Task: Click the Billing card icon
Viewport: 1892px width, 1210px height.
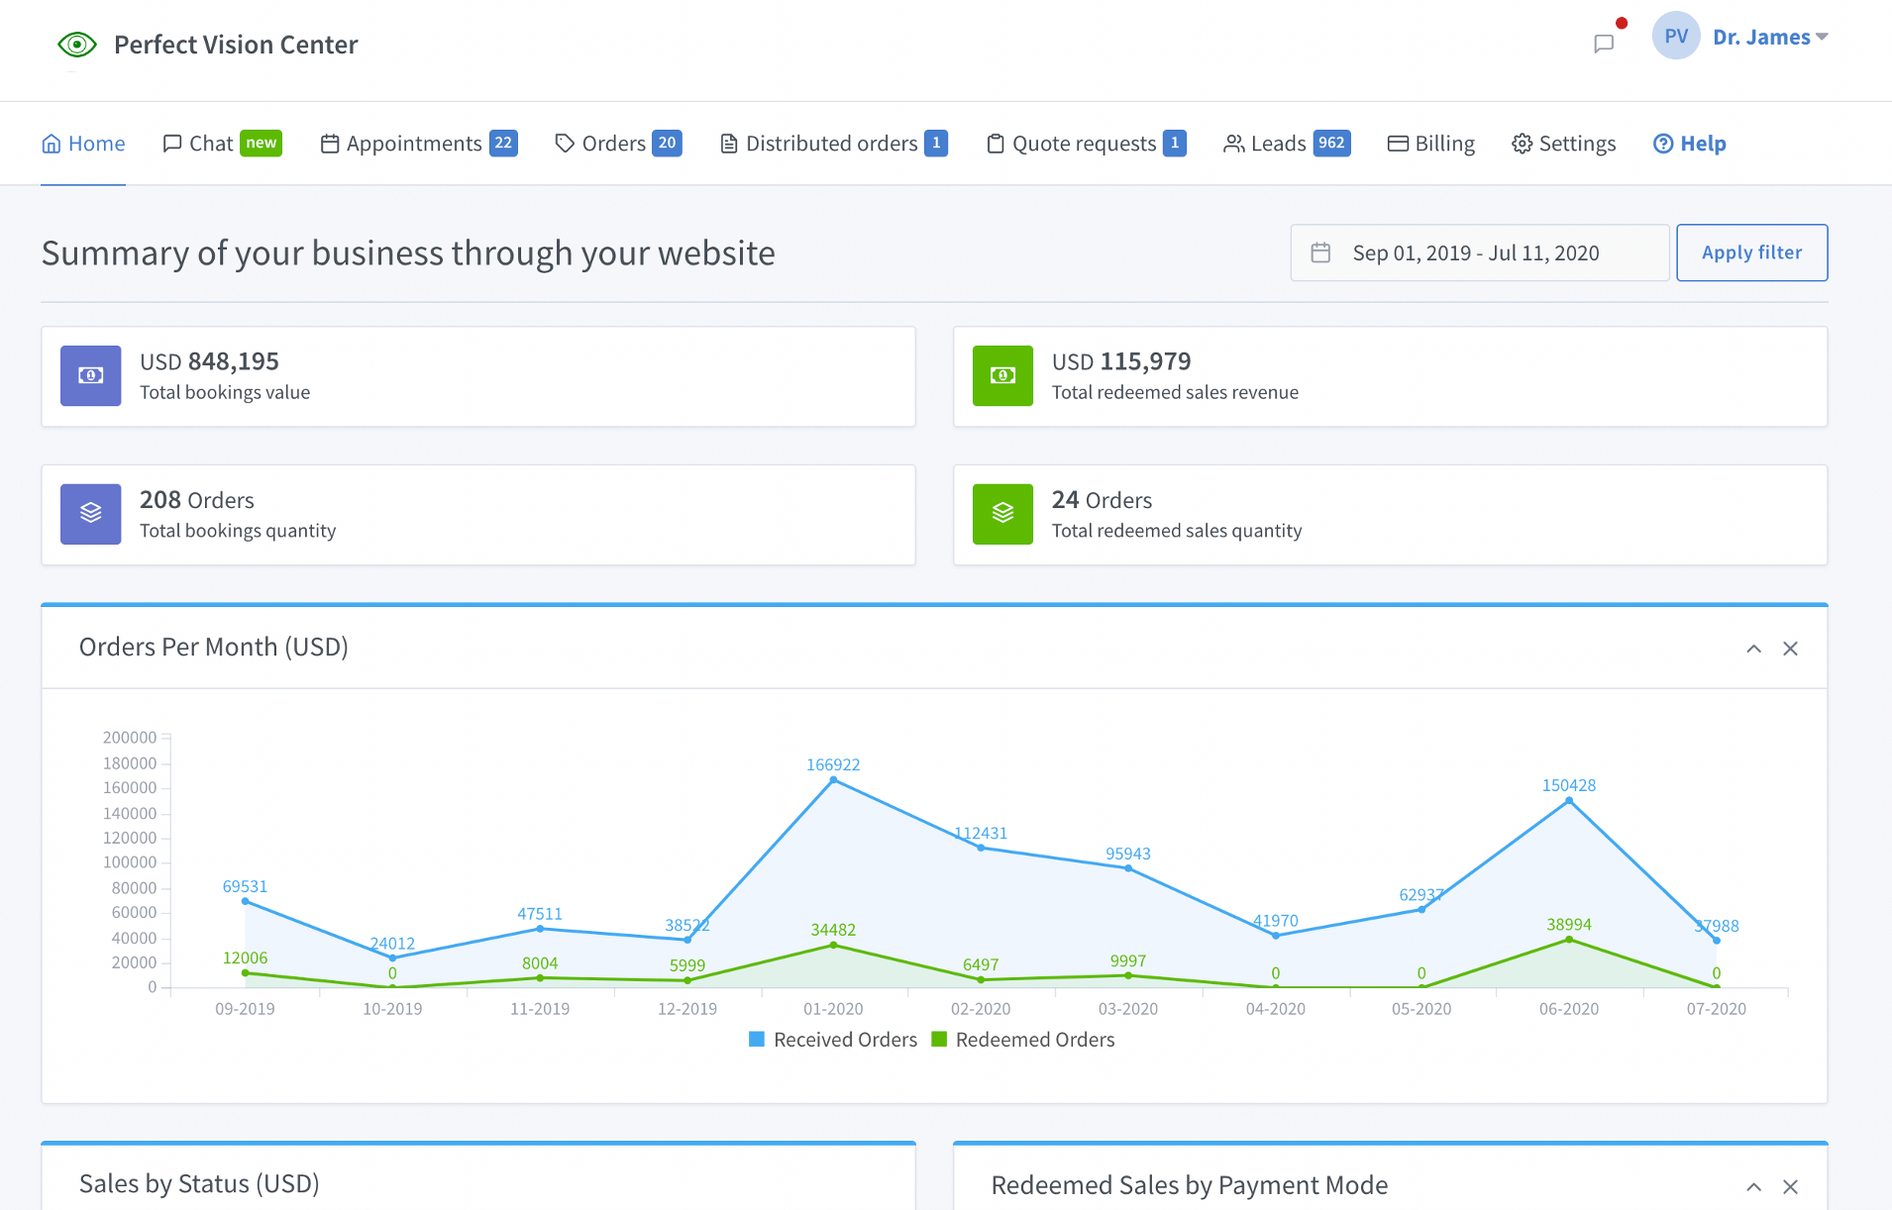Action: (x=1398, y=144)
